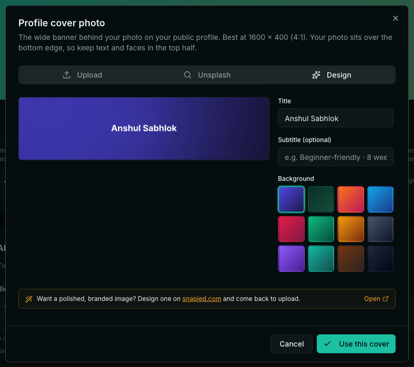Image resolution: width=414 pixels, height=367 pixels.
Task: Edit the Title field with Anshul Sabhlok
Action: click(335, 118)
